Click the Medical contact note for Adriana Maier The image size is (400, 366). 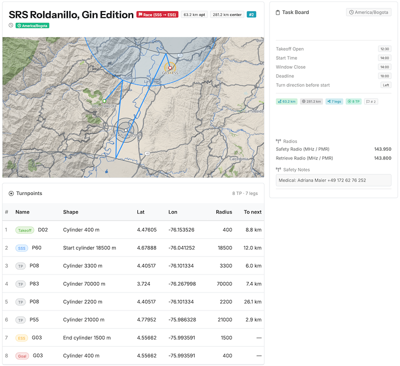(x=333, y=180)
